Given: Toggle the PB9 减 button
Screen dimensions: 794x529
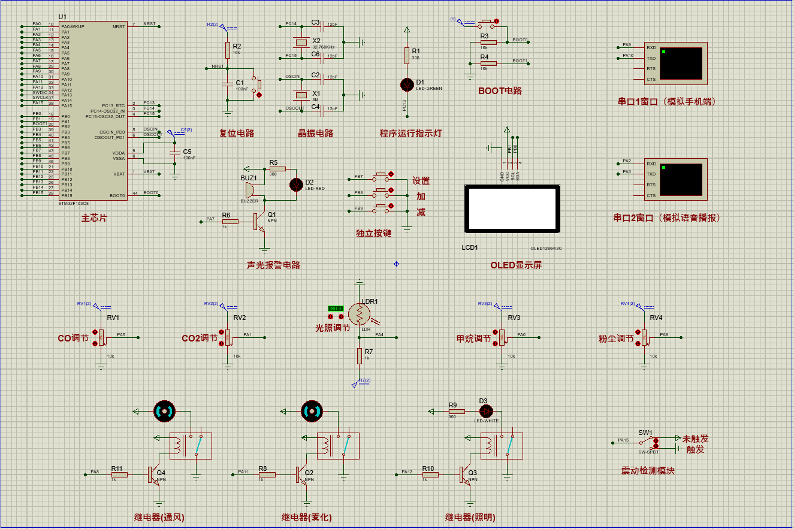Looking at the screenshot, I should tap(382, 209).
